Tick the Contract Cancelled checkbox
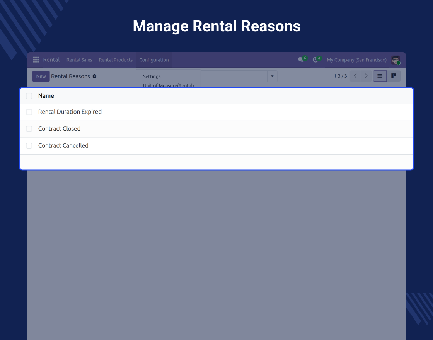 pyautogui.click(x=29, y=146)
